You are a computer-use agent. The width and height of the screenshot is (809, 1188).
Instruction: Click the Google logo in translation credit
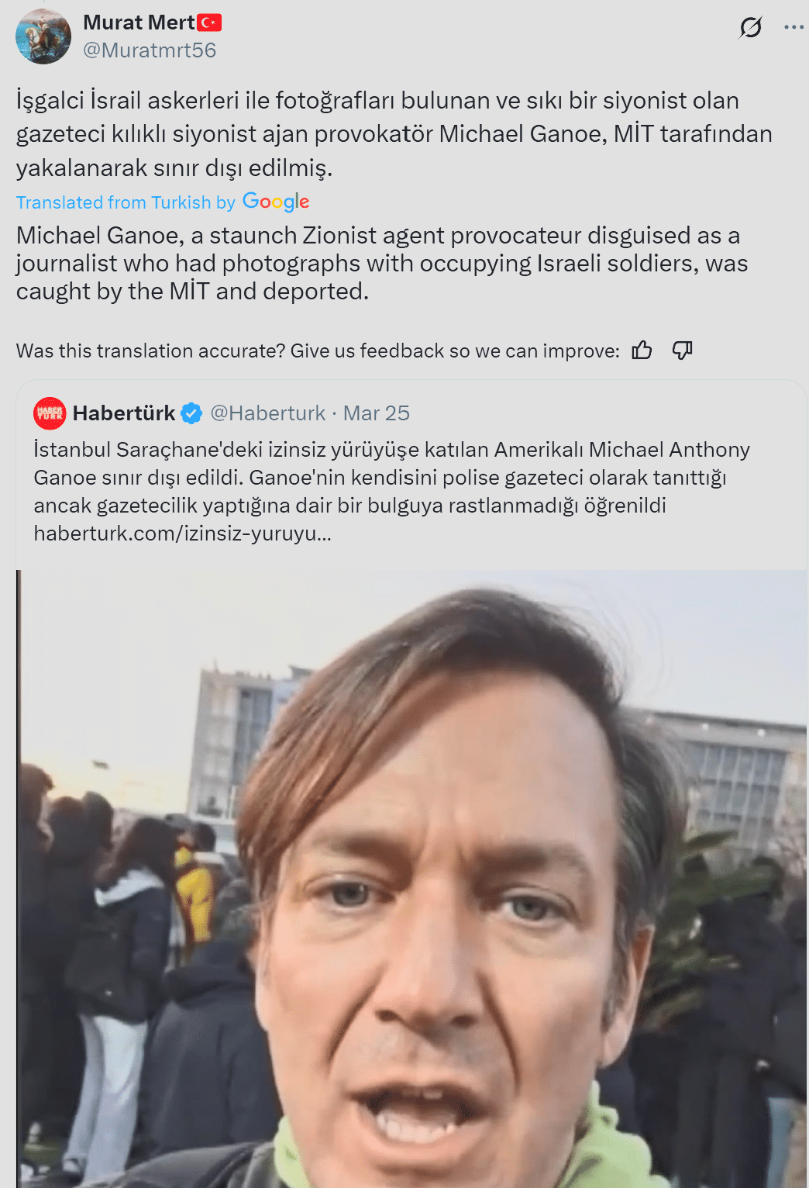click(276, 202)
